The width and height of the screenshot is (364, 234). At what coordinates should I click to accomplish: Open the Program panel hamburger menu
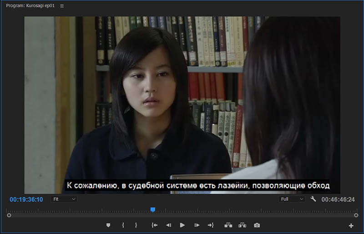[x=62, y=6]
